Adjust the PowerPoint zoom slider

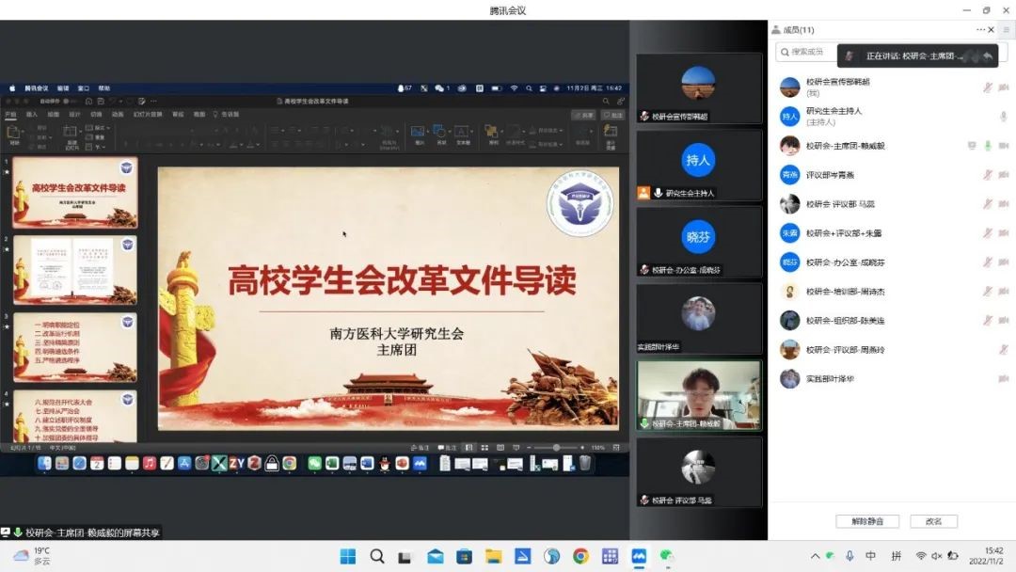coord(556,448)
